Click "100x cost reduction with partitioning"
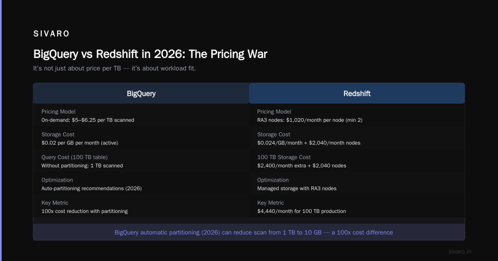This screenshot has width=498, height=261. [85, 211]
